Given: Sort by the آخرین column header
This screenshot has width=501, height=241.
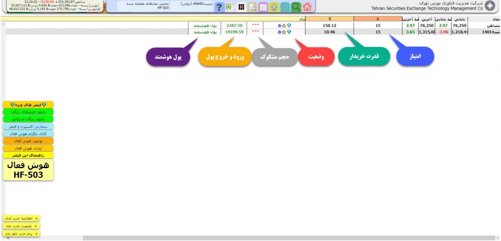Looking at the screenshot, I should click(x=427, y=19).
